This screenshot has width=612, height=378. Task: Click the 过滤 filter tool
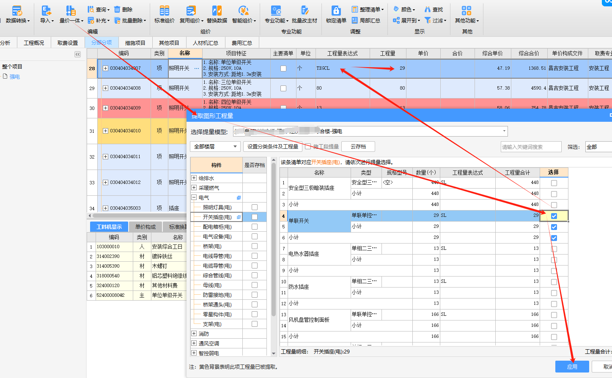(435, 20)
